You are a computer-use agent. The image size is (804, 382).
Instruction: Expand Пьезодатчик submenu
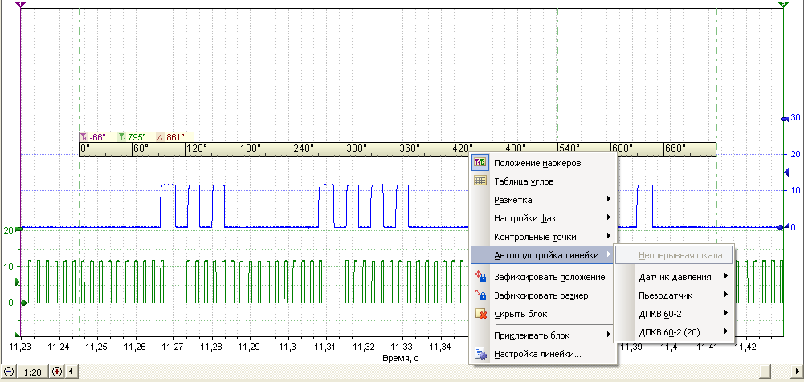click(674, 295)
